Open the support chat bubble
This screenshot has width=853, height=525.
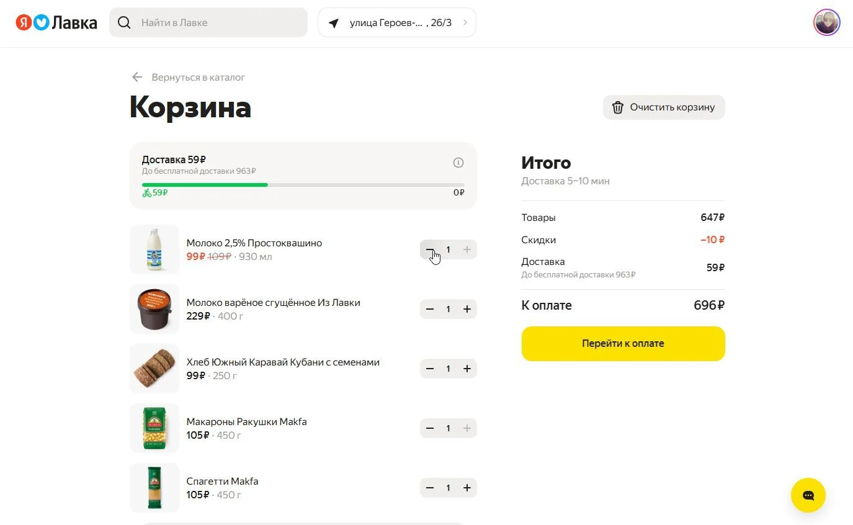point(808,495)
